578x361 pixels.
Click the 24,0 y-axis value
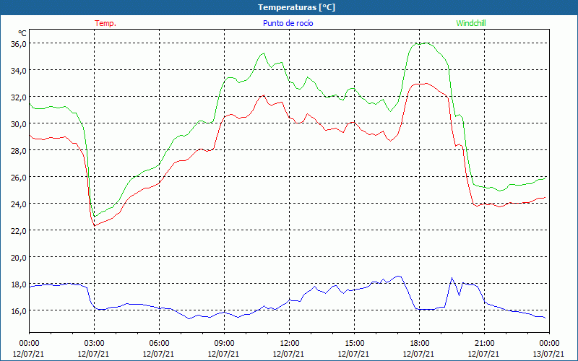tap(19, 204)
